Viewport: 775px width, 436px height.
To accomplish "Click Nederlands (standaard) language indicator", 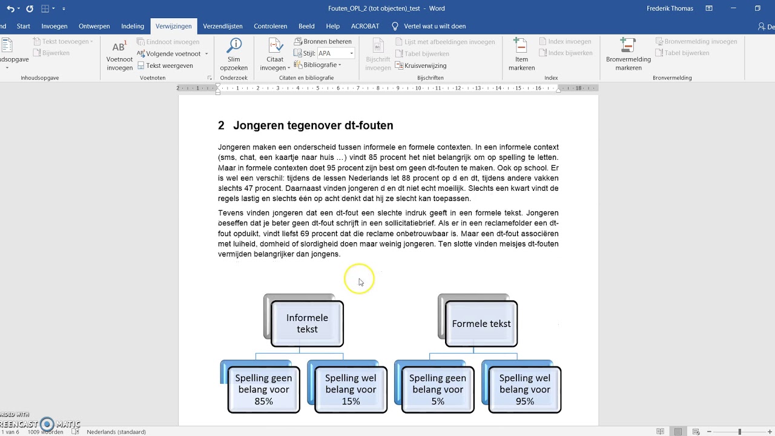I will pyautogui.click(x=116, y=432).
